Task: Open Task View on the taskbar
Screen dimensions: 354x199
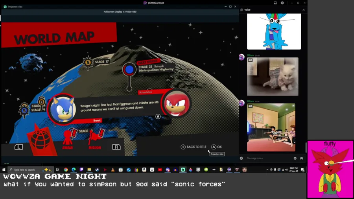Action: (x=57, y=170)
